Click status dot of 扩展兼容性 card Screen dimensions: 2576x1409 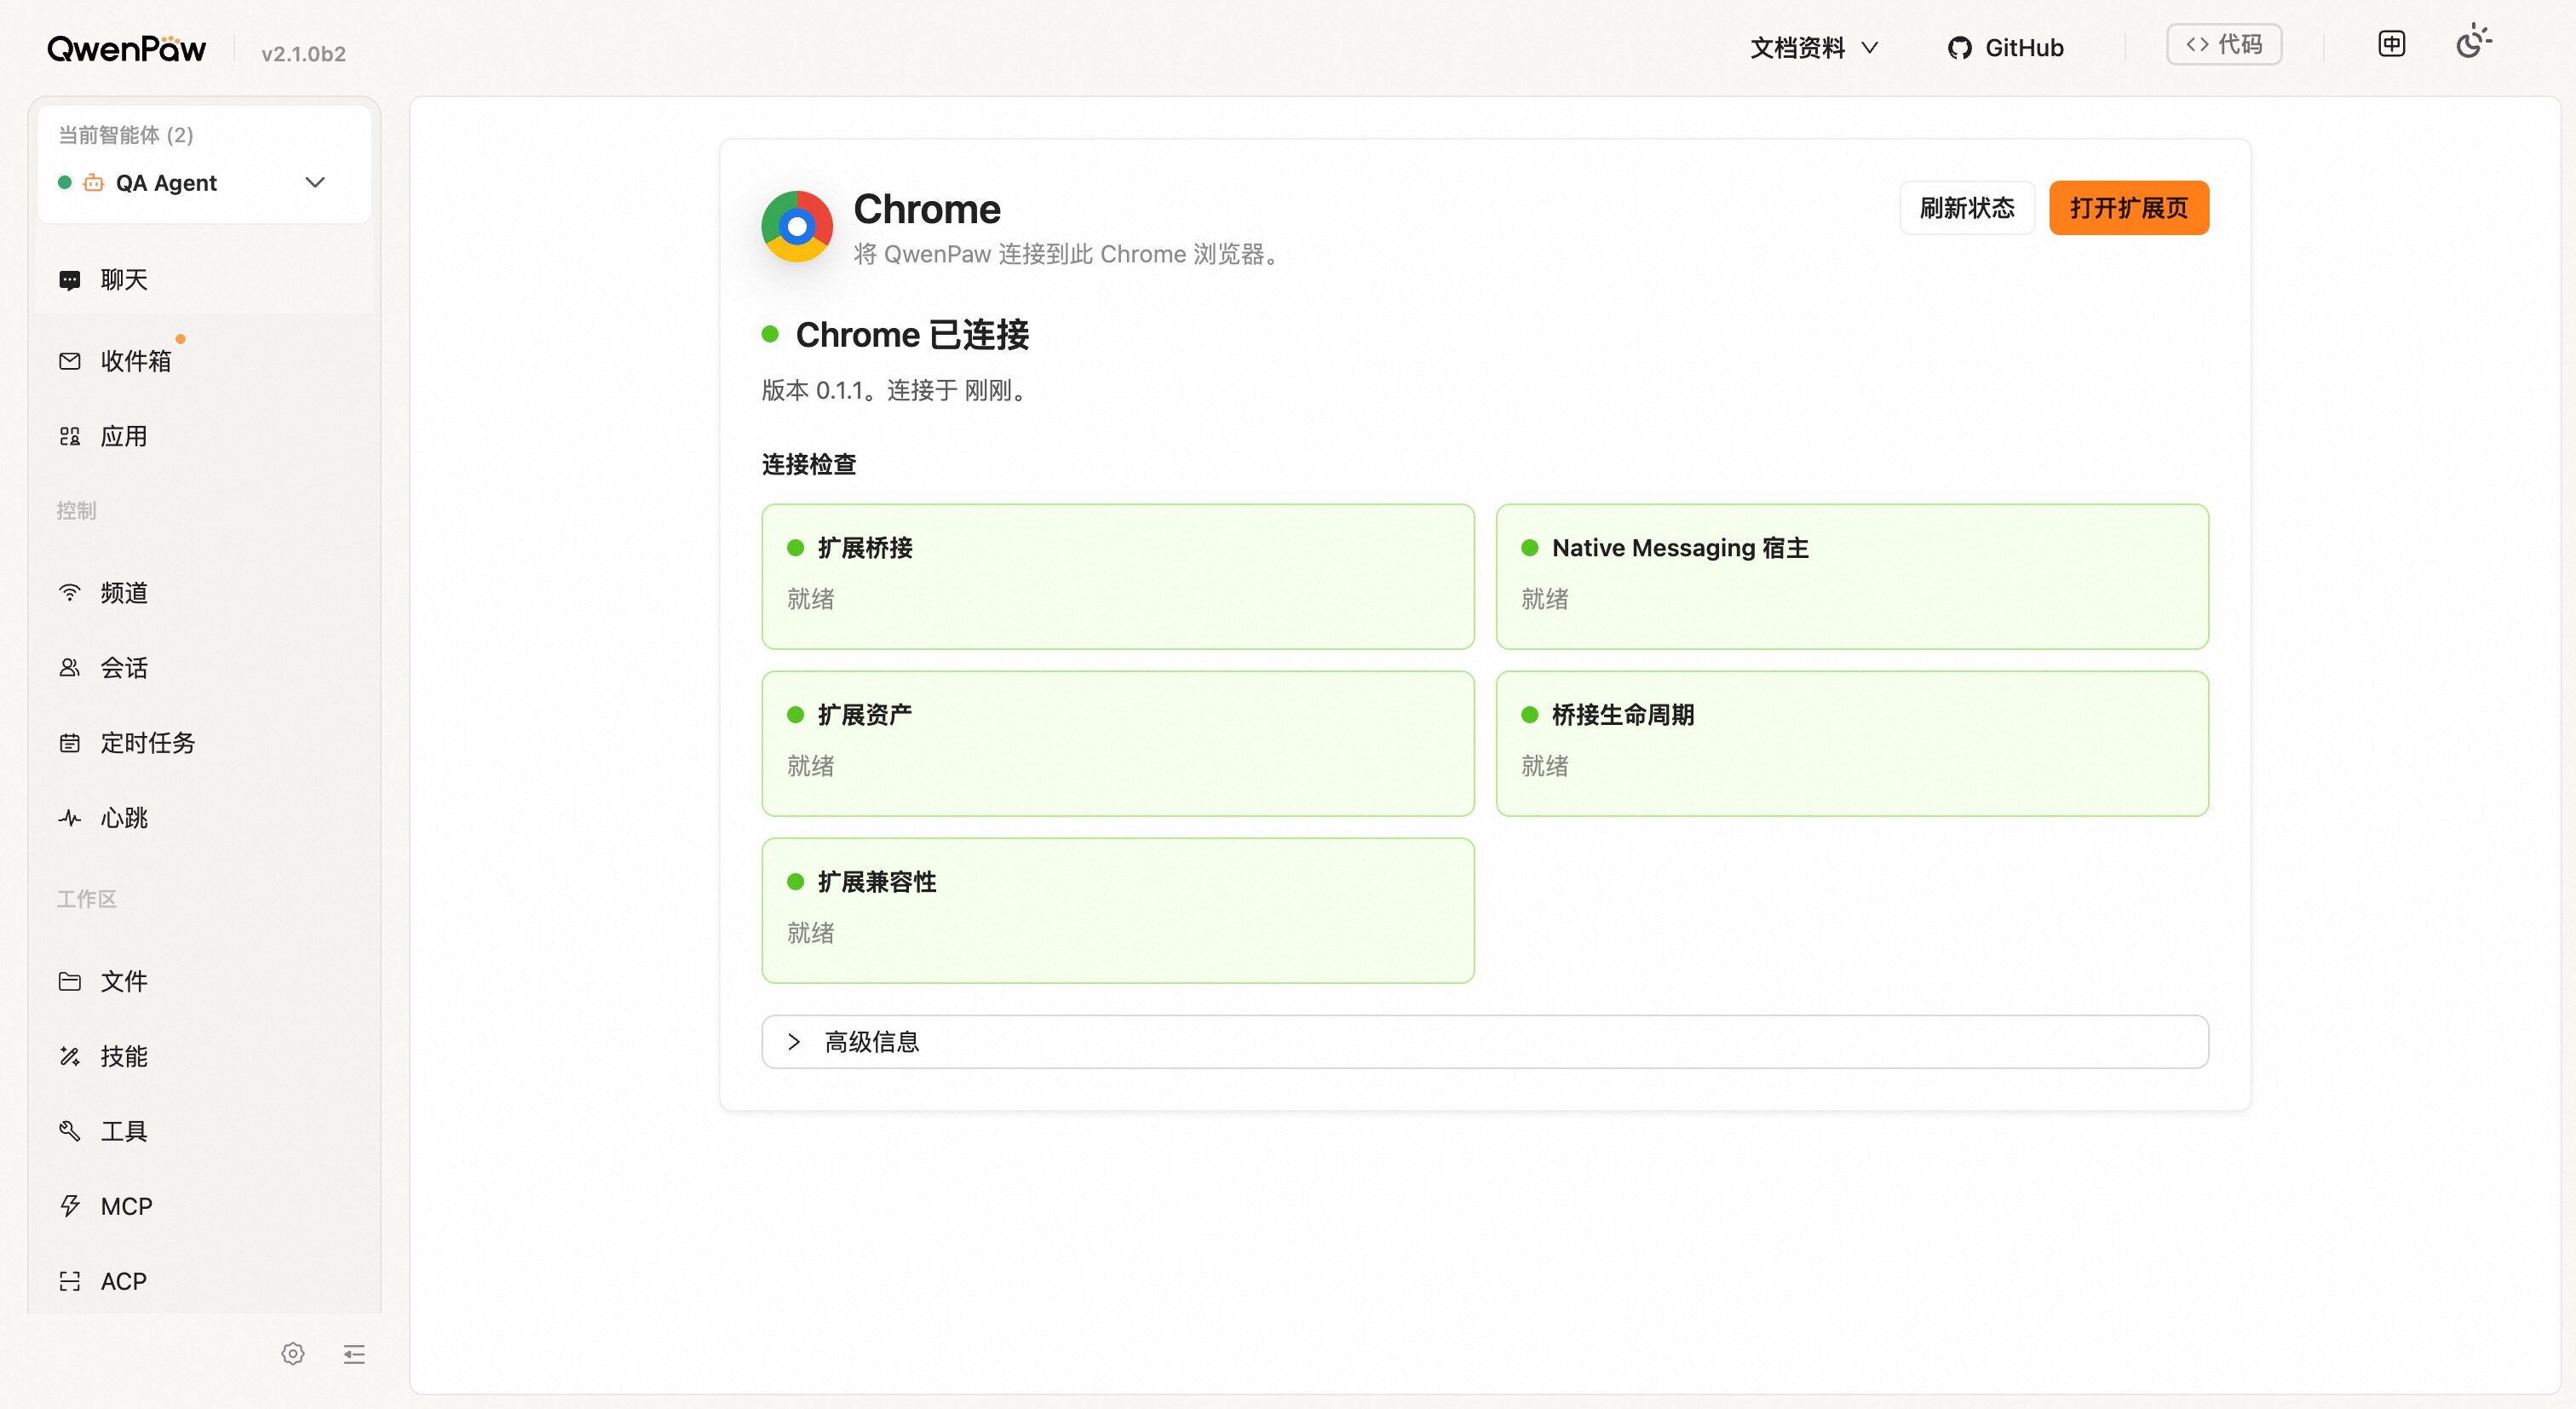(x=796, y=882)
